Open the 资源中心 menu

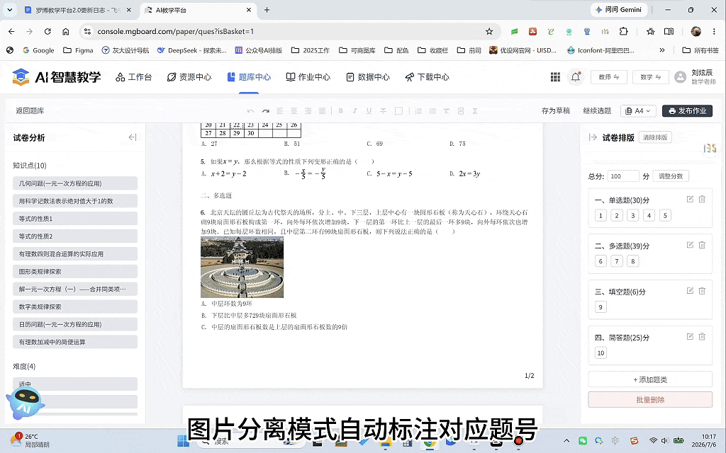pos(189,77)
